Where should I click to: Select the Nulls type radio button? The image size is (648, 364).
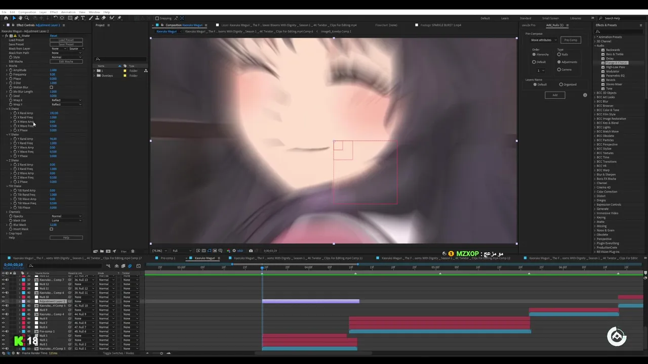pyautogui.click(x=559, y=54)
